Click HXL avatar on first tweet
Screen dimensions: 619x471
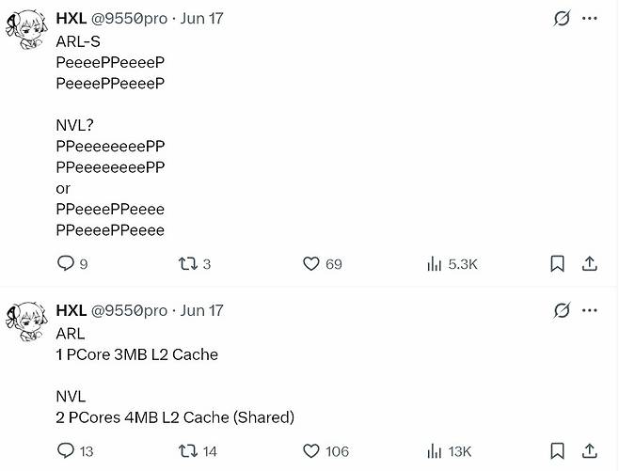pyautogui.click(x=25, y=30)
